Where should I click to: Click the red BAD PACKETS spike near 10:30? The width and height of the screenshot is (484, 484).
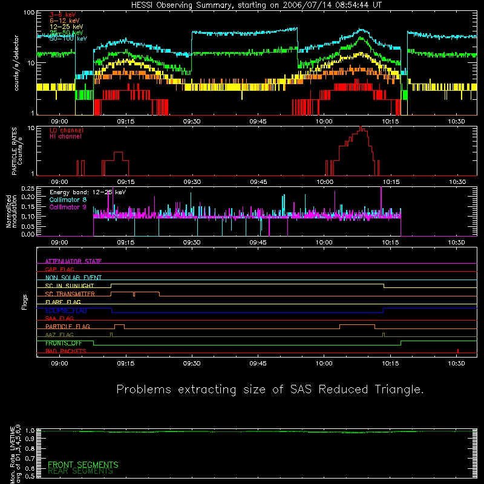pyautogui.click(x=458, y=351)
